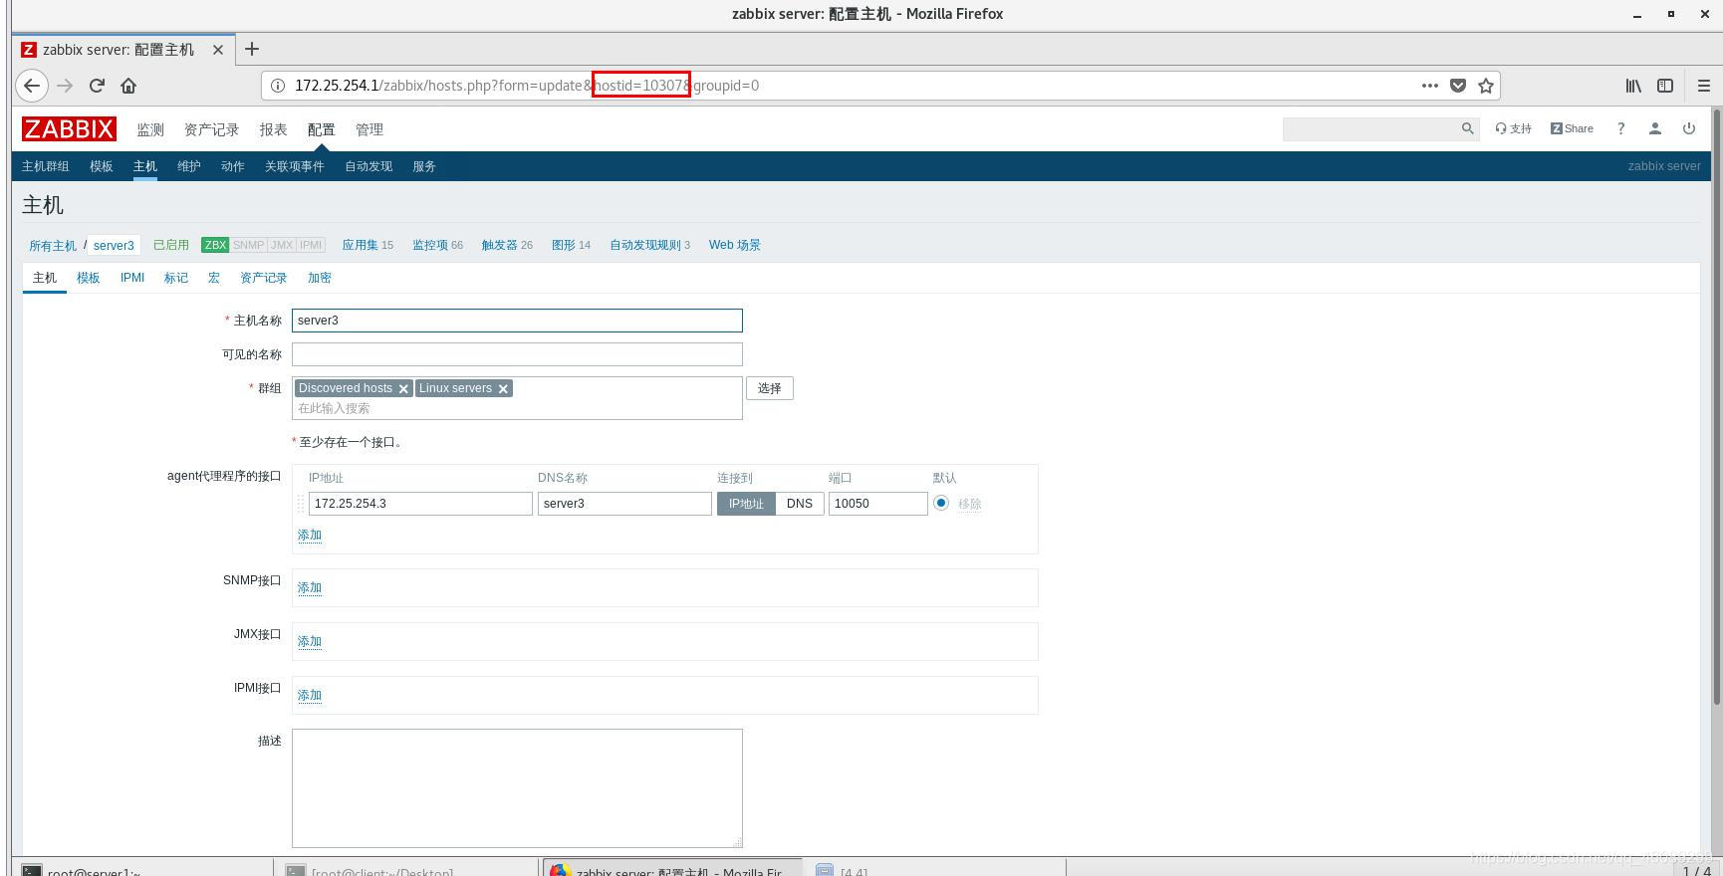Open the 资产记录 top menu
The height and width of the screenshot is (876, 1723).
[x=211, y=129]
